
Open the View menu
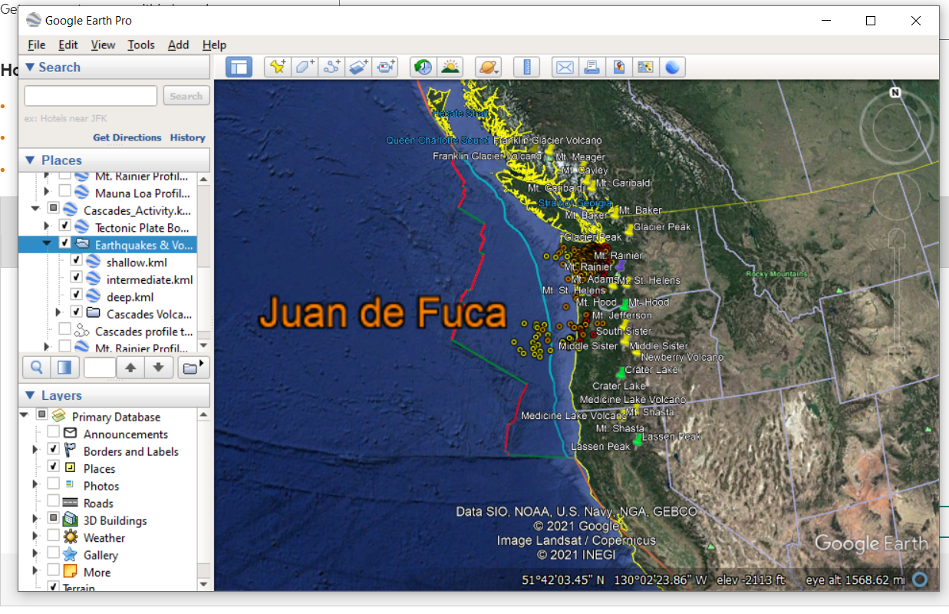(x=103, y=45)
